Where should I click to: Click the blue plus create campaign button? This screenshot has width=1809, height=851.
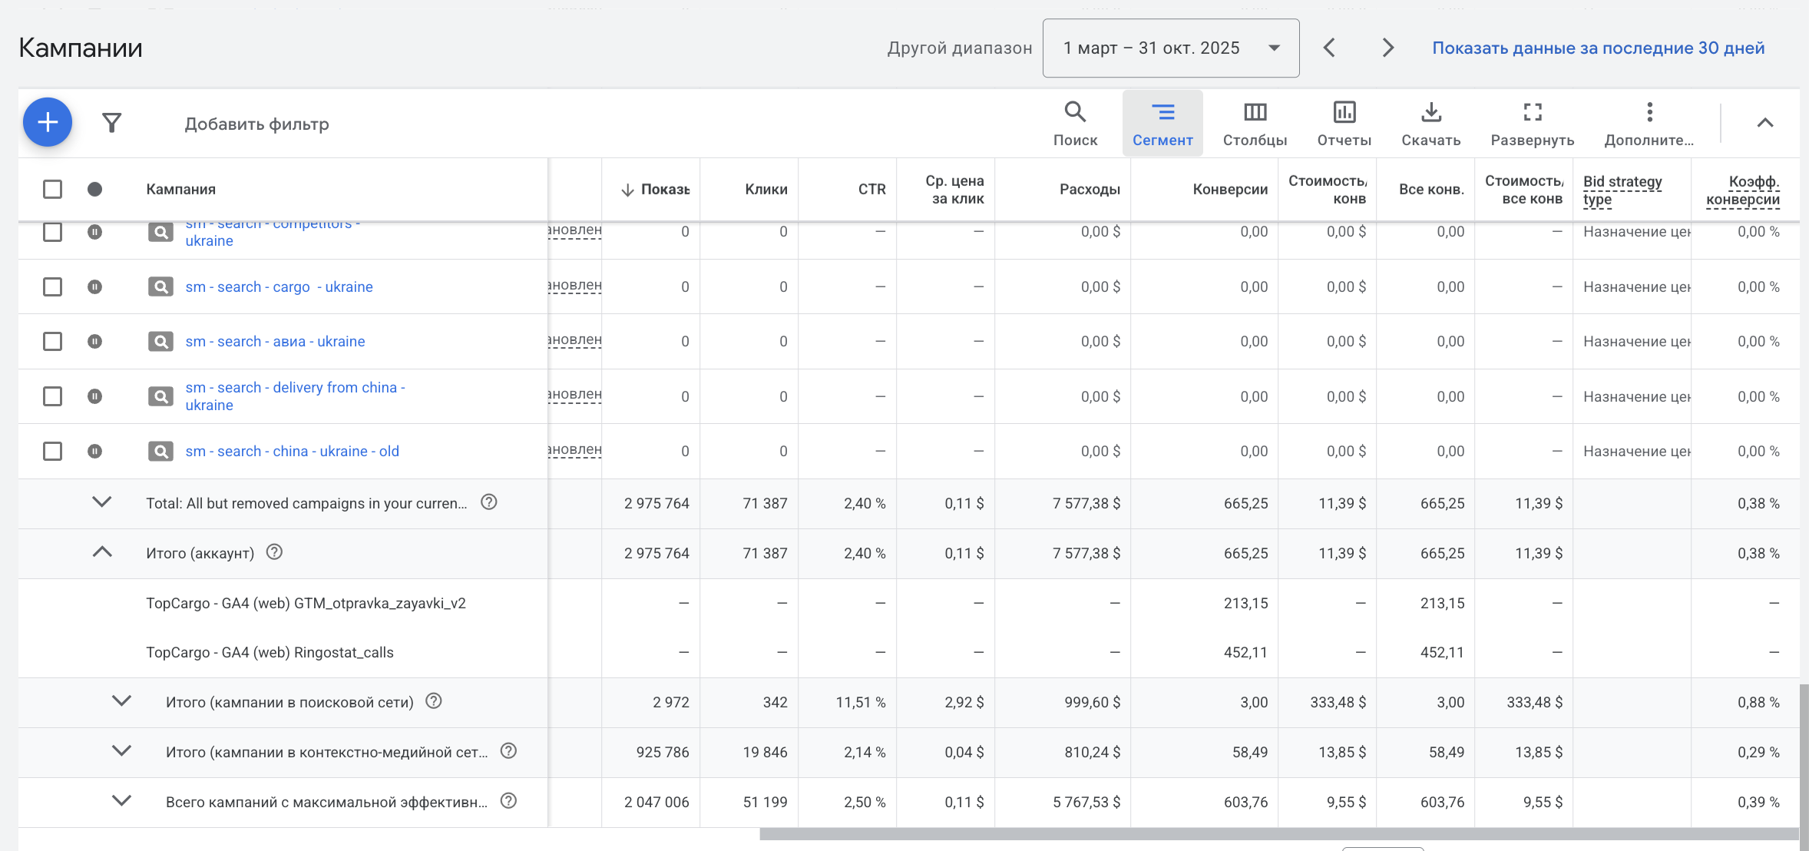[x=48, y=122]
